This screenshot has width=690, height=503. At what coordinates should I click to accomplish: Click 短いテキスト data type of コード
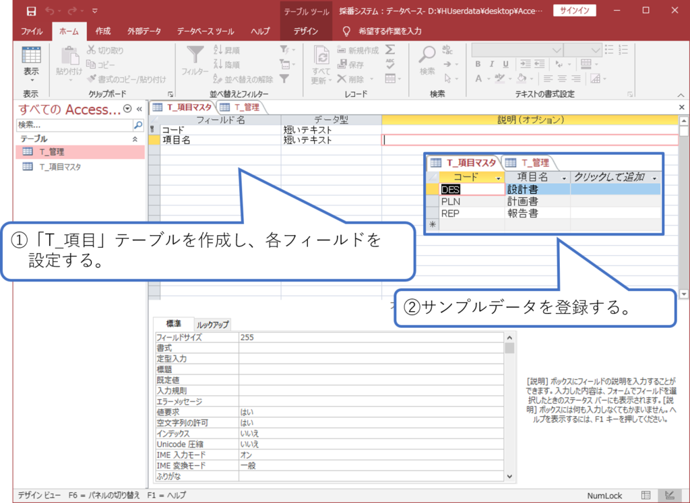pyautogui.click(x=331, y=130)
